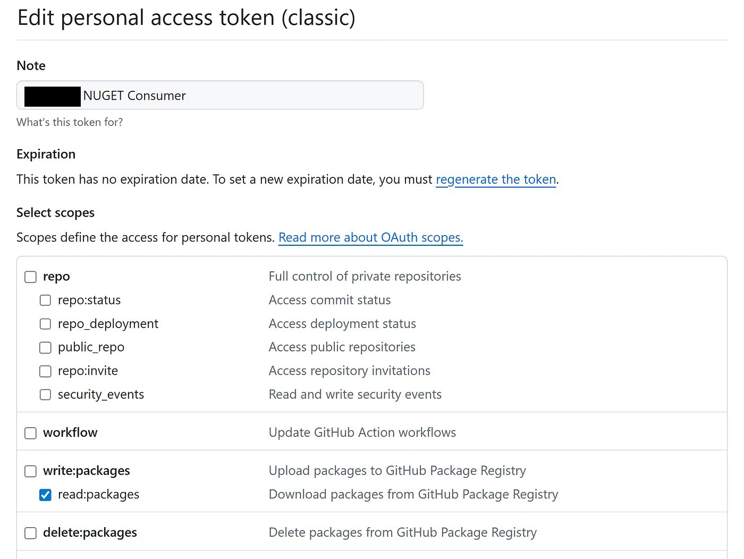Click the workflow scope label
The image size is (744, 559).
point(70,433)
